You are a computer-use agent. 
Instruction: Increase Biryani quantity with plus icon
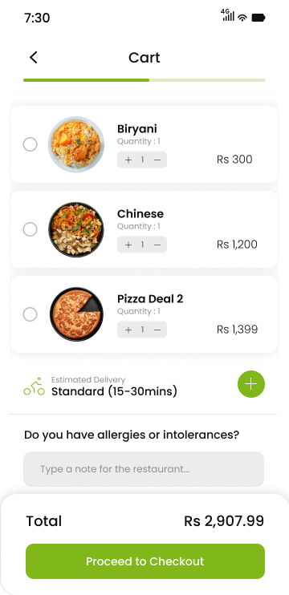tap(128, 160)
